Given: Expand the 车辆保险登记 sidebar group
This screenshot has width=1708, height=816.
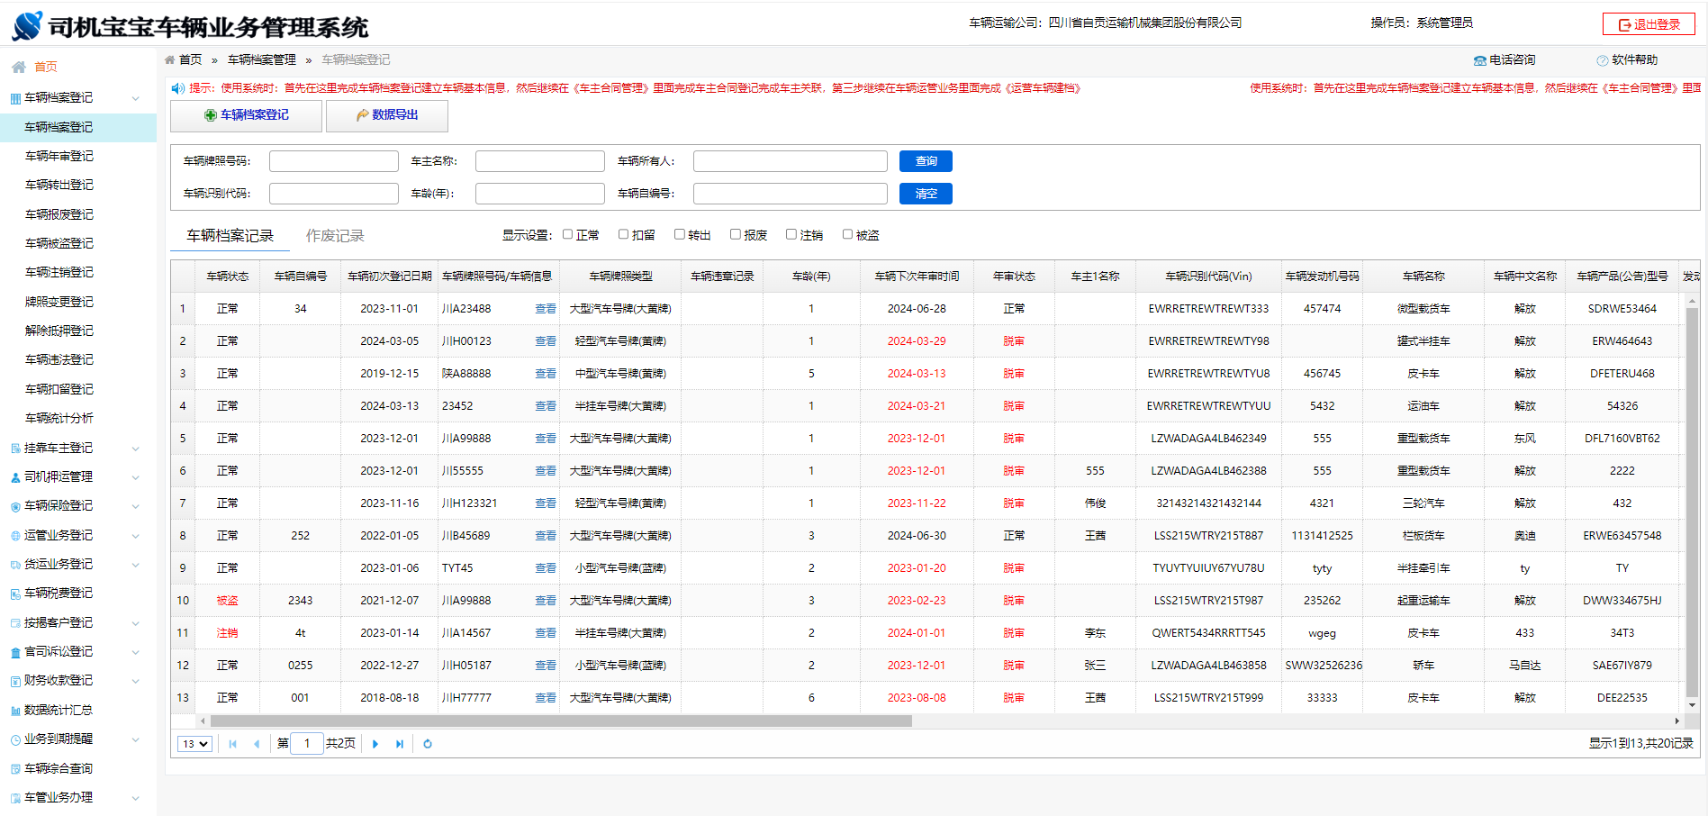Looking at the screenshot, I should 136,506.
